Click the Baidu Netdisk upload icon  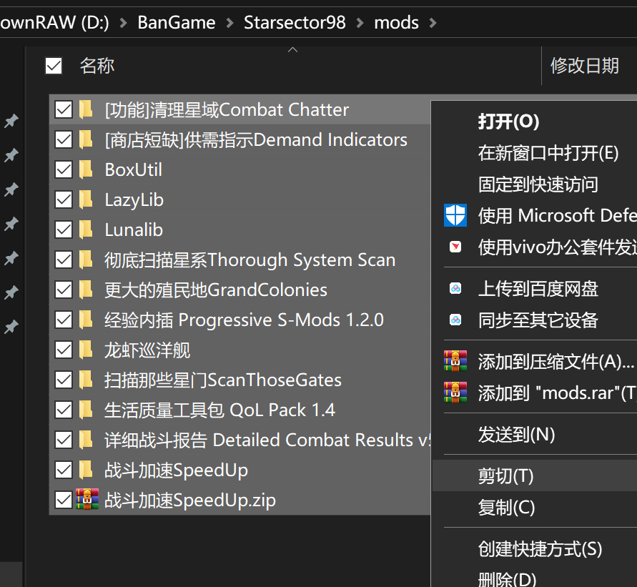click(x=455, y=288)
